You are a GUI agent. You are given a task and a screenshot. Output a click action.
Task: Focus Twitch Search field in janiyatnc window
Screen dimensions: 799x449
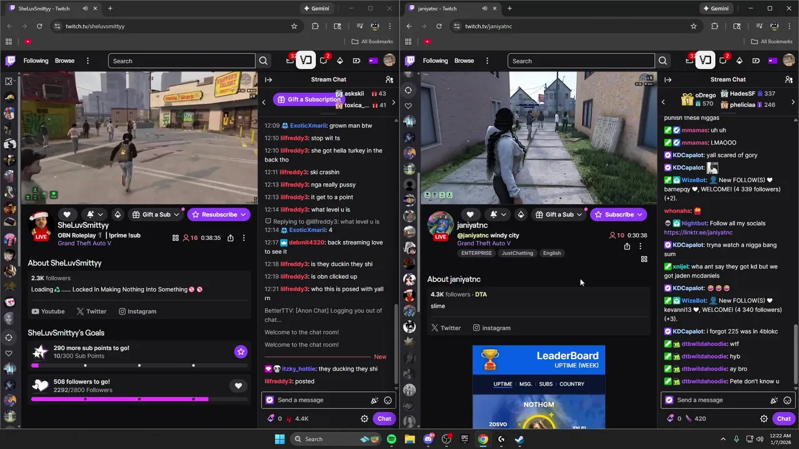point(581,60)
